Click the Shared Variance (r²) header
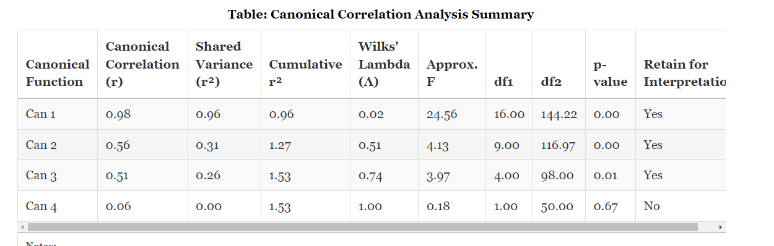Screen dimensions: 774x246 tap(225, 64)
